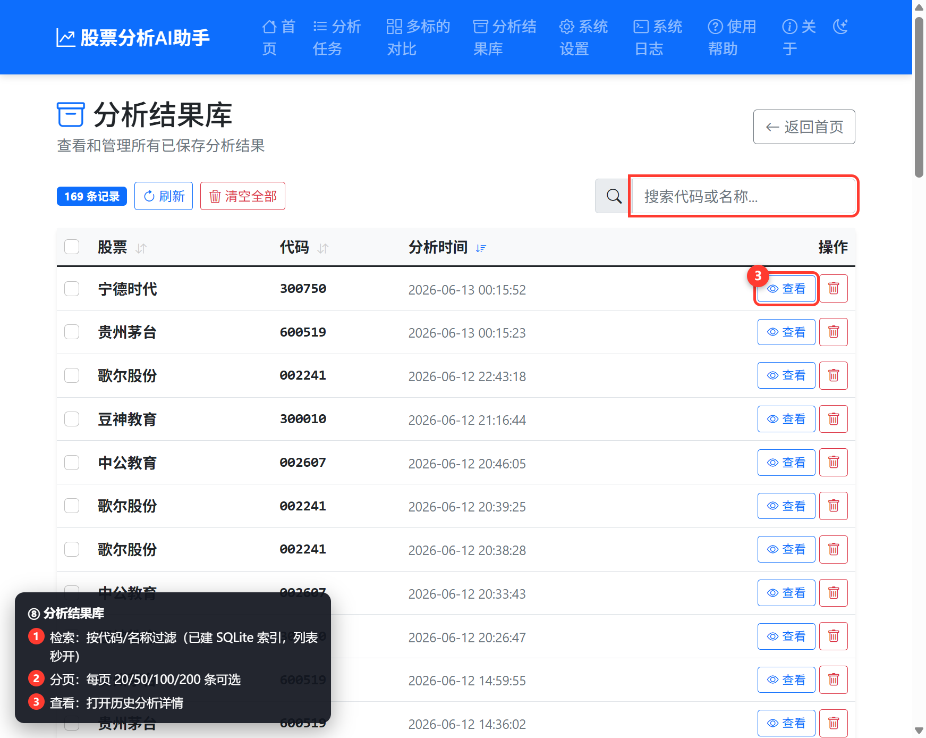Image resolution: width=926 pixels, height=738 pixels.
Task: Check the 歌尔股份 20:38:28 row checkbox
Action: point(72,549)
